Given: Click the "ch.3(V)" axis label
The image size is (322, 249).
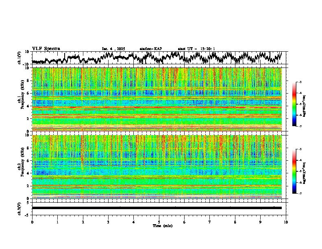Looking at the screenshot, I should (20, 209).
